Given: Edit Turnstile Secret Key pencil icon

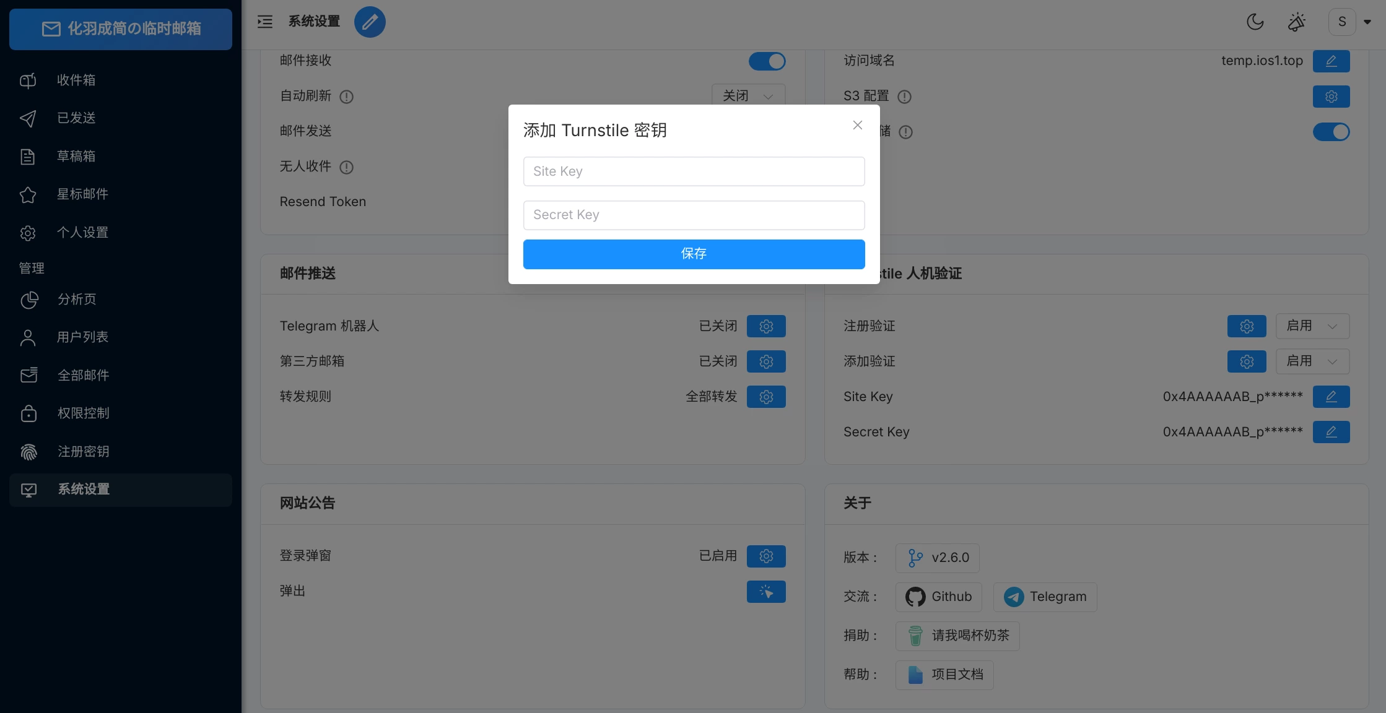Looking at the screenshot, I should click(1331, 432).
